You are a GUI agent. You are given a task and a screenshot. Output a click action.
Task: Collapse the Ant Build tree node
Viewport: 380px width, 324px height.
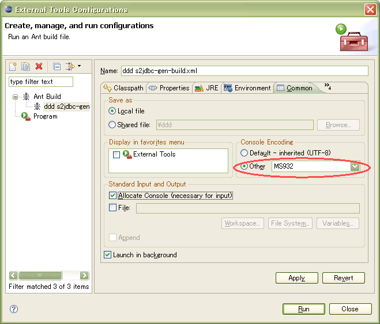coord(16,97)
